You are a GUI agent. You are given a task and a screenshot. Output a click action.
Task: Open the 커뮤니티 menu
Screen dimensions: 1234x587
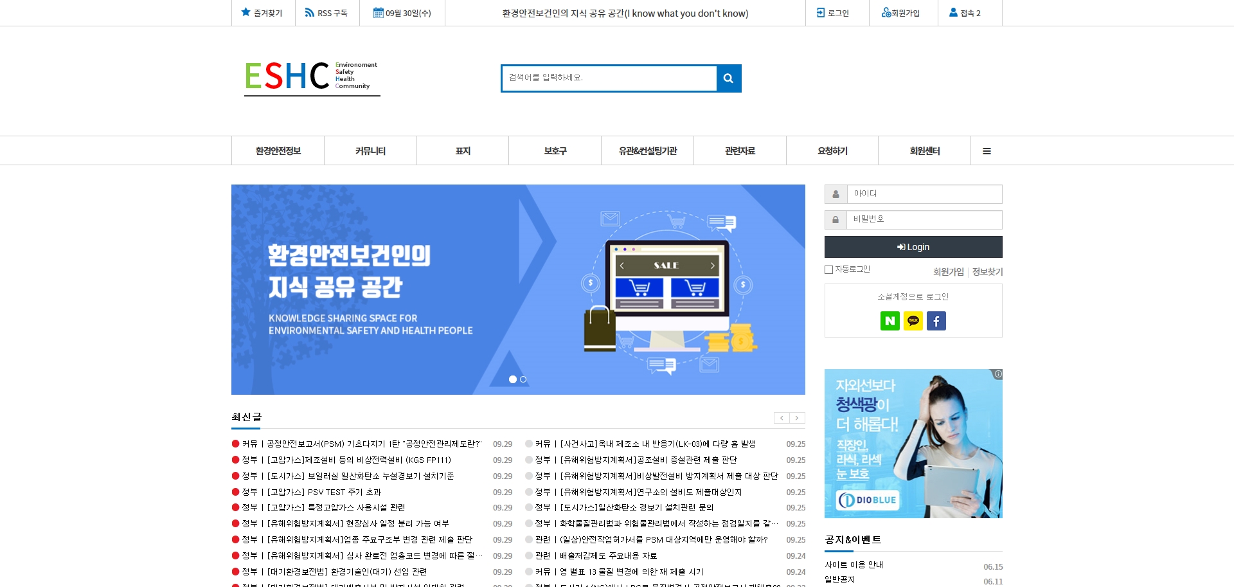pos(370,150)
